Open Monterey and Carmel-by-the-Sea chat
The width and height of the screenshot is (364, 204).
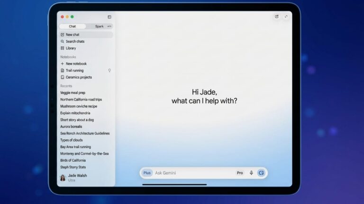click(x=84, y=153)
